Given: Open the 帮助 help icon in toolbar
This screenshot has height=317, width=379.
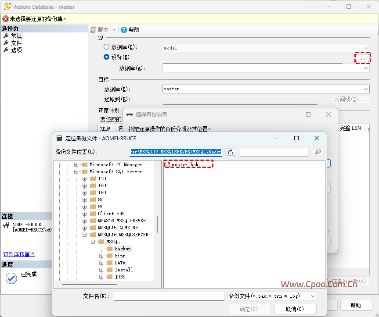Looking at the screenshot, I should coord(124,30).
